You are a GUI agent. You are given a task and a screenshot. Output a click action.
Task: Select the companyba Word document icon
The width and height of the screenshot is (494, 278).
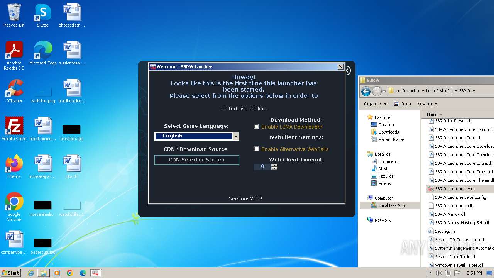pos(14,242)
